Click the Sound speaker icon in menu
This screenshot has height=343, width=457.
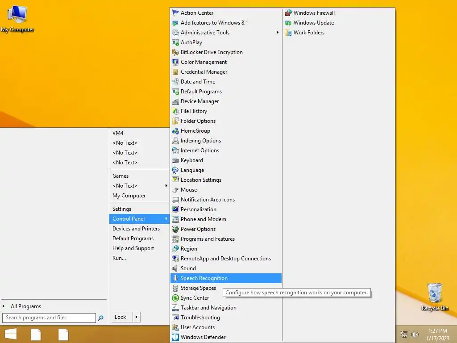coord(175,268)
